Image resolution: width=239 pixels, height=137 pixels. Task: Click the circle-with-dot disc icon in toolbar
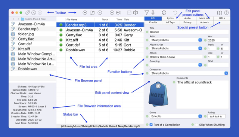(100, 13)
